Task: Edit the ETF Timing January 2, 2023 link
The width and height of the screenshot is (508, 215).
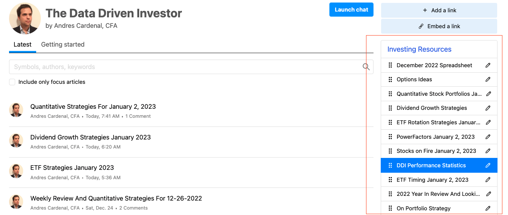Action: tap(488, 180)
